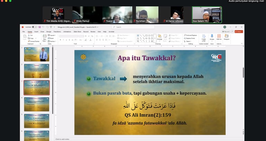
Task: Save the presentation with the purple Save icon
Action: tap(40, 27)
